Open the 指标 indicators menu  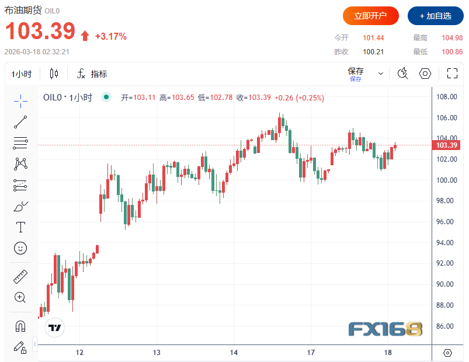[x=92, y=74]
